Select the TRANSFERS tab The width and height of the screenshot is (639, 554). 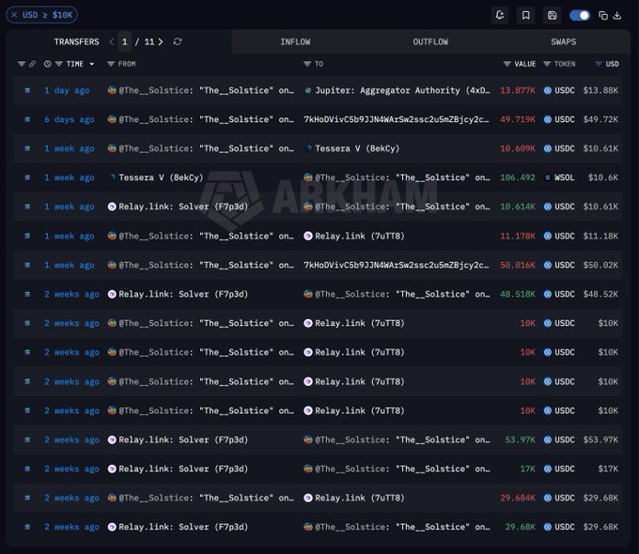(x=77, y=41)
